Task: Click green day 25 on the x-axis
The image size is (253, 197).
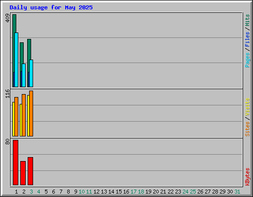Action: click(x=193, y=192)
